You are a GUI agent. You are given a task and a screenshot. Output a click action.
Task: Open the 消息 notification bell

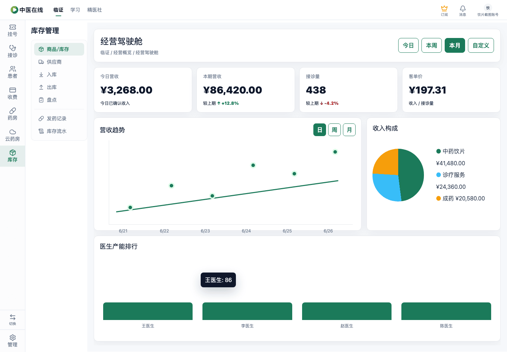click(463, 8)
